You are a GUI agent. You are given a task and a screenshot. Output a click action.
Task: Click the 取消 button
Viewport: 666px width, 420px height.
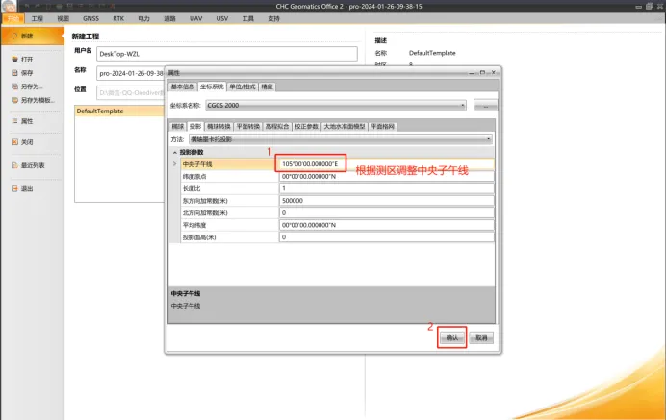481,337
